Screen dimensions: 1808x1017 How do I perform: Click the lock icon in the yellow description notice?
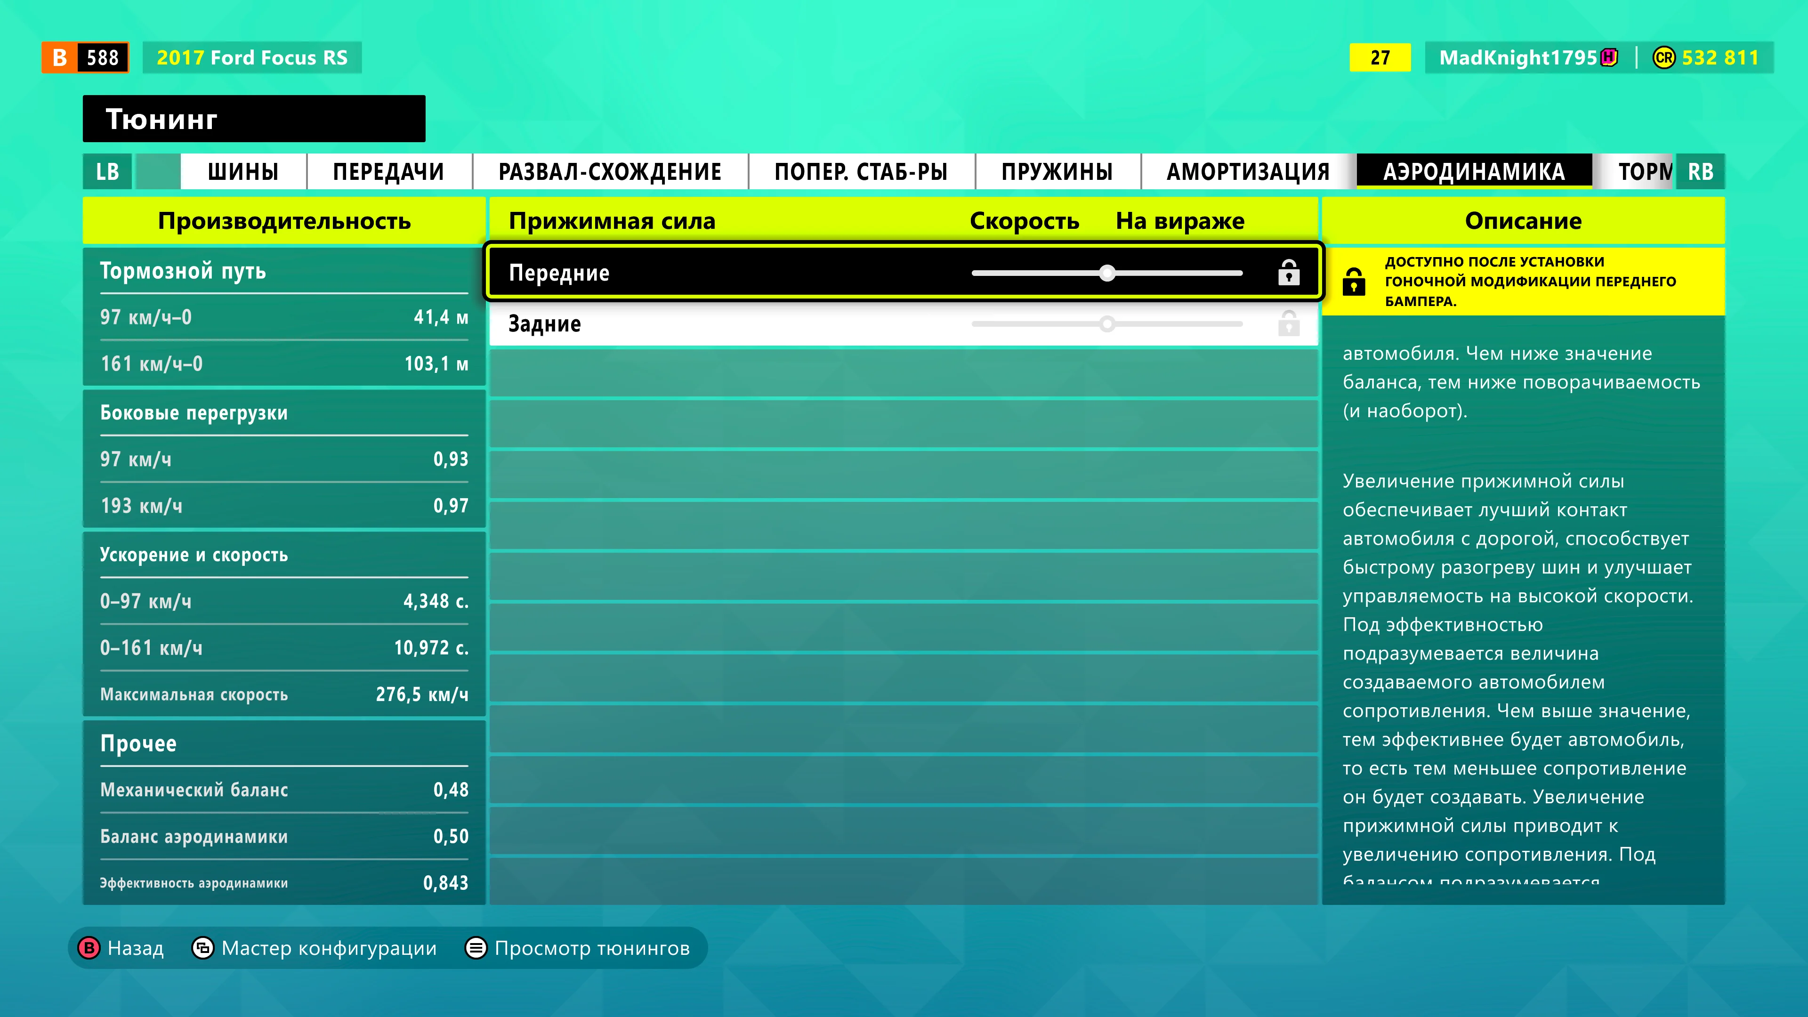(1353, 282)
